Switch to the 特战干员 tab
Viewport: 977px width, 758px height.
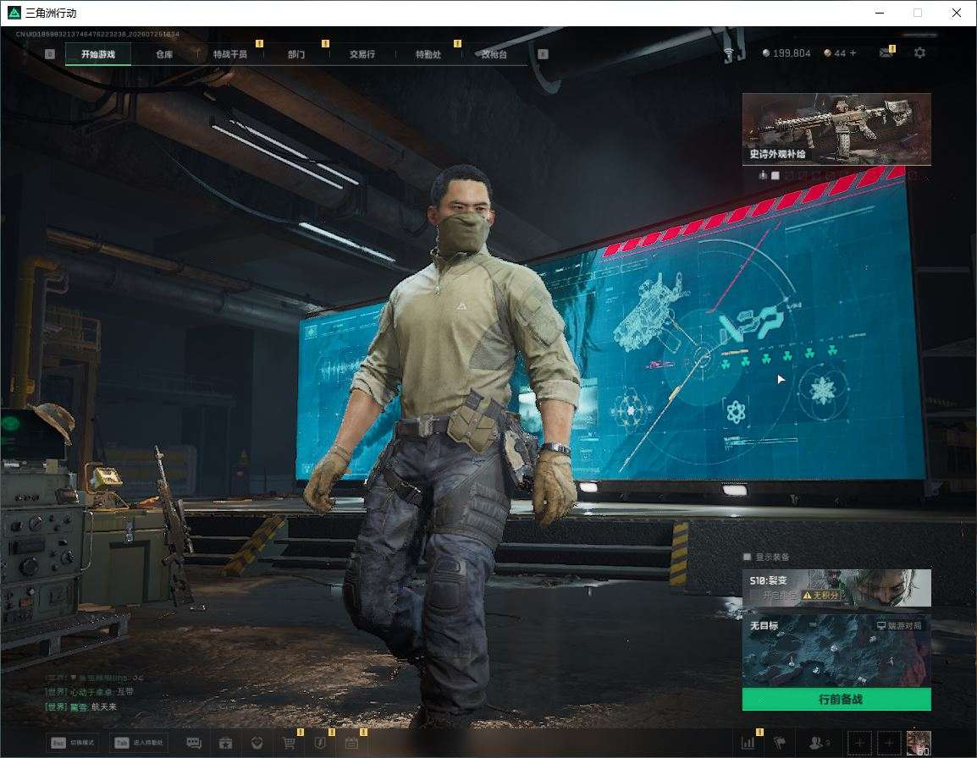tap(230, 54)
